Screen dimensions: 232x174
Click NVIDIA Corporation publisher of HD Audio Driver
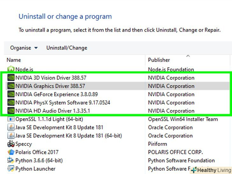[171, 111]
